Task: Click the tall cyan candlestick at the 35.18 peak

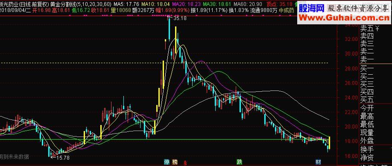Action: [169, 28]
